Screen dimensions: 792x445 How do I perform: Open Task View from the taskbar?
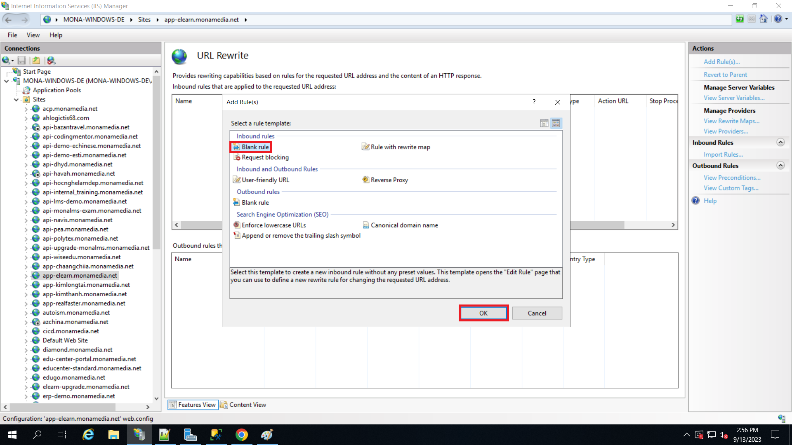62,435
